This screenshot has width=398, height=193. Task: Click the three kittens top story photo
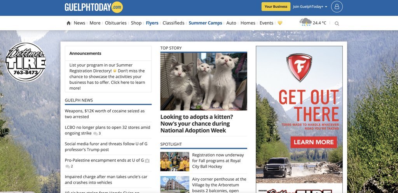(x=204, y=81)
